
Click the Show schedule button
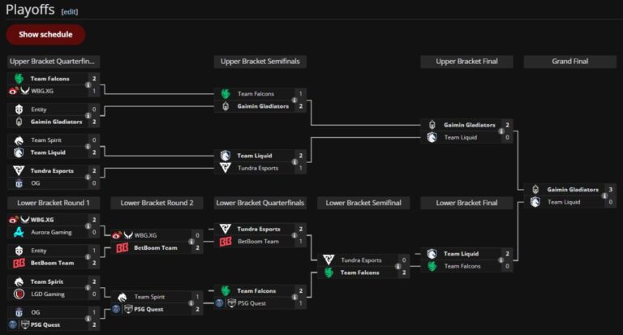coord(45,34)
